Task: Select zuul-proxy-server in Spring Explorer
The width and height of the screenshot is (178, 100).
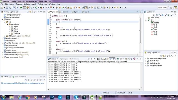Action: point(155,66)
